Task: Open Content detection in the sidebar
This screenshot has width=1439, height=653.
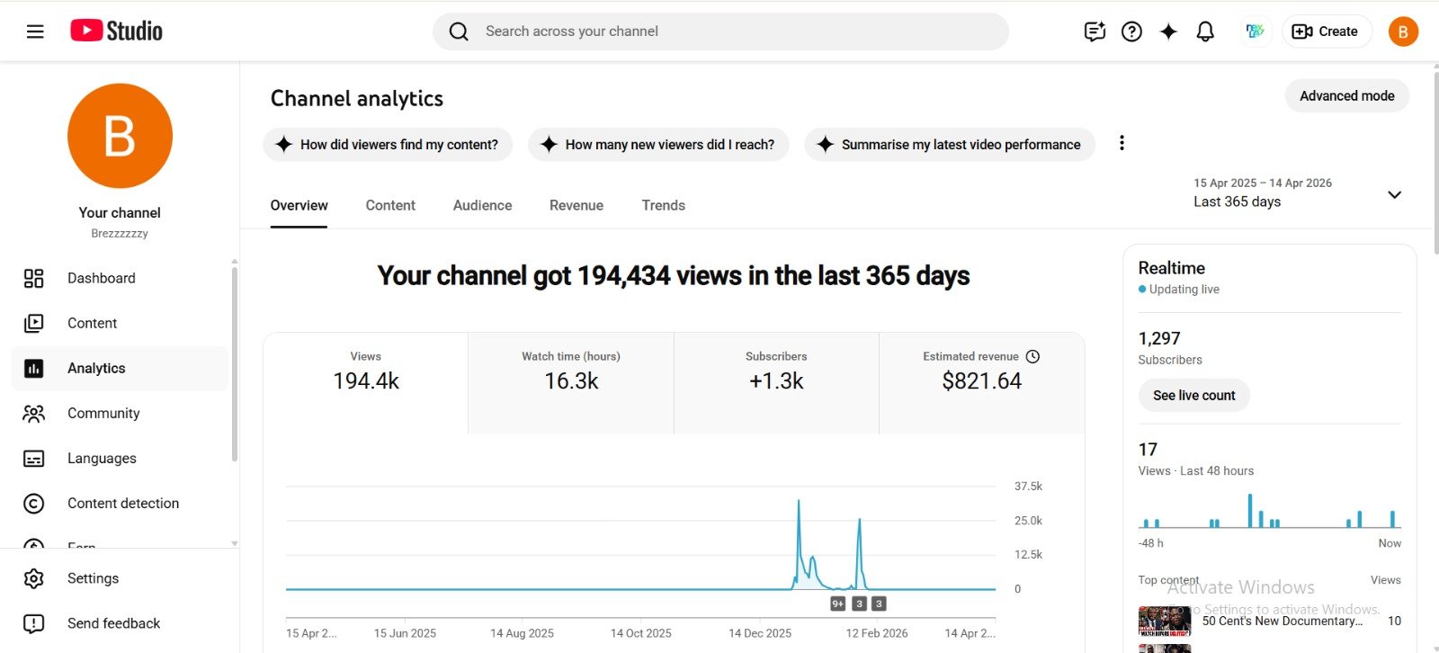Action: click(x=122, y=503)
